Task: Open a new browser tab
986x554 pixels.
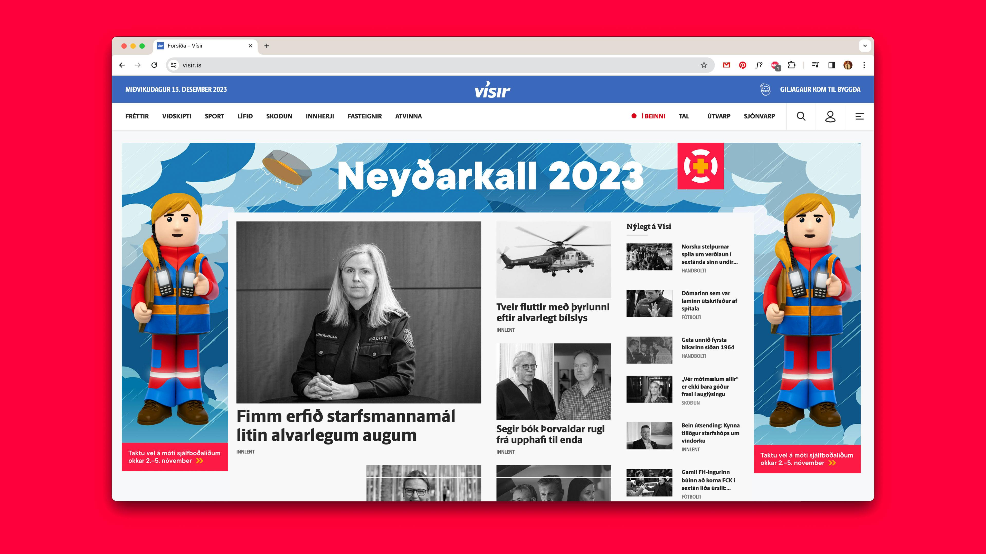Action: coord(267,46)
